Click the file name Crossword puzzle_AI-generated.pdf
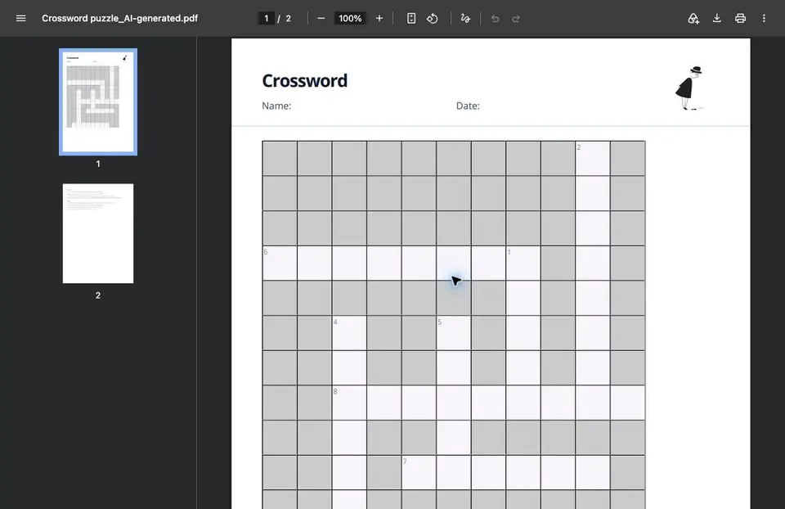The height and width of the screenshot is (509, 785). pyautogui.click(x=119, y=19)
